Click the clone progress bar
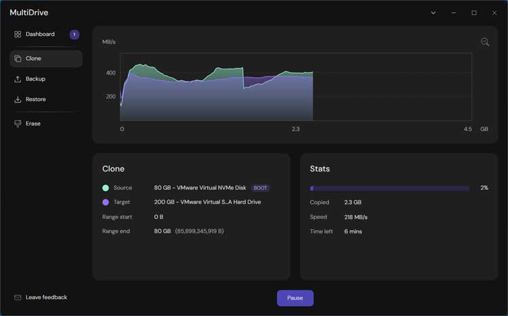508x316 pixels. (389, 188)
